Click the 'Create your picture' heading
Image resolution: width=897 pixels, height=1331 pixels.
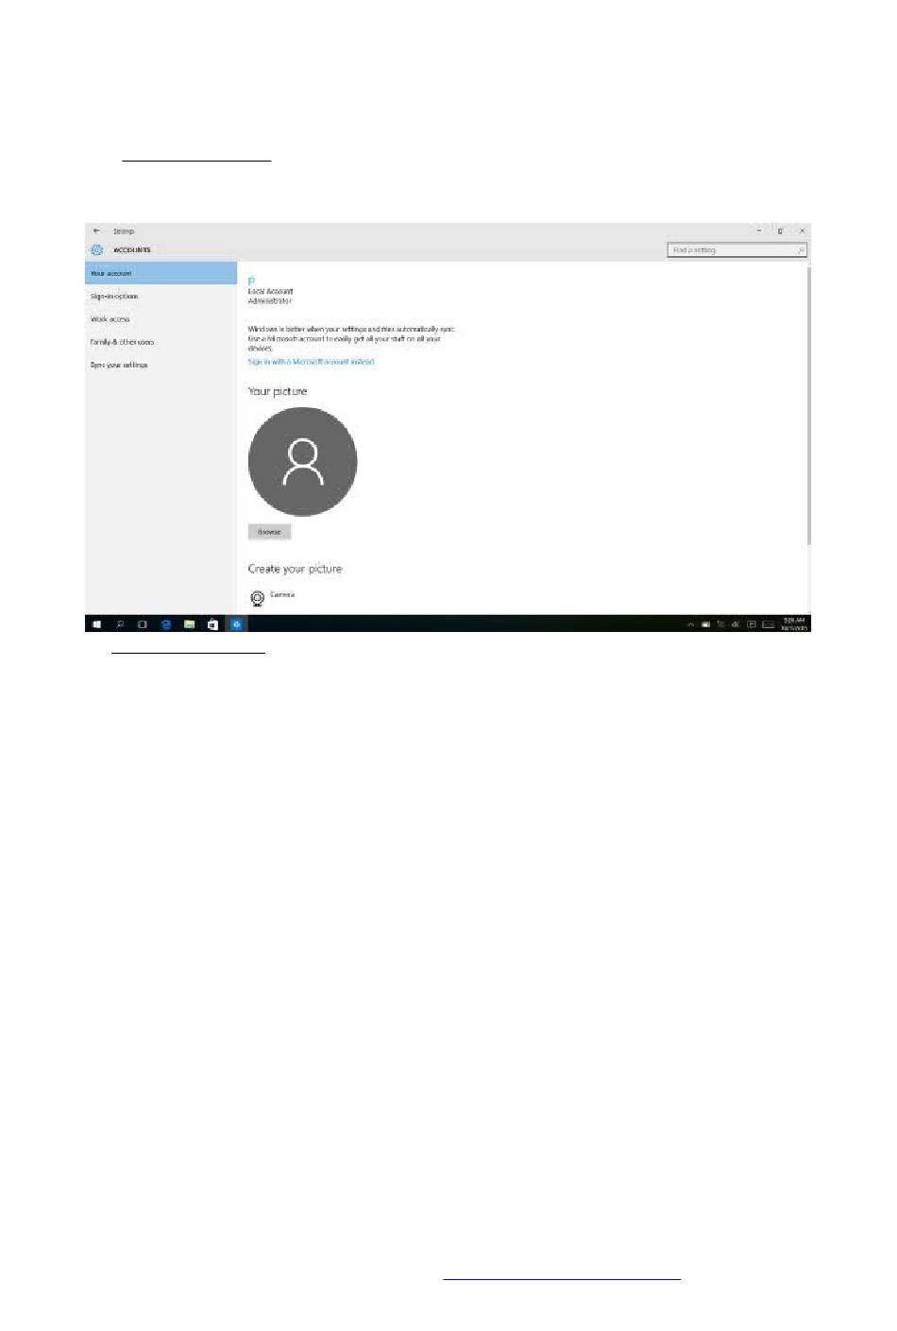(295, 569)
